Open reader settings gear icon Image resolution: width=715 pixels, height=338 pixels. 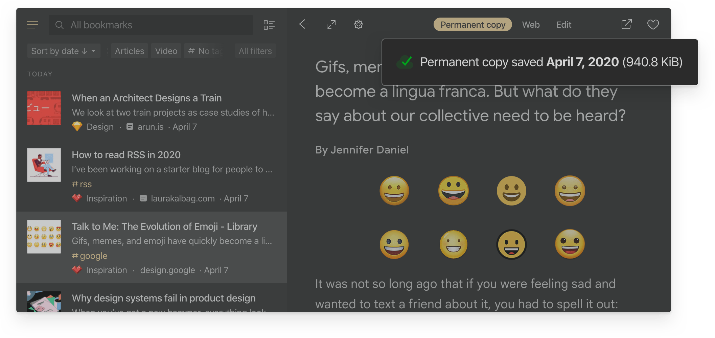point(358,24)
